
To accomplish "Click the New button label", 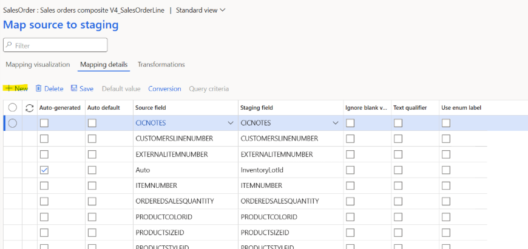I will [21, 88].
